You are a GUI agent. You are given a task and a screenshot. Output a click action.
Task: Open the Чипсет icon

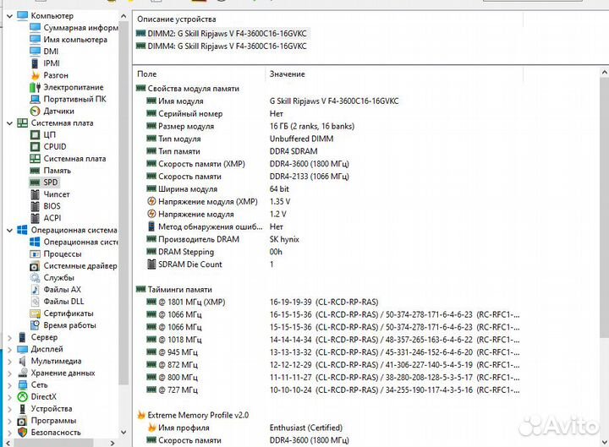point(35,194)
